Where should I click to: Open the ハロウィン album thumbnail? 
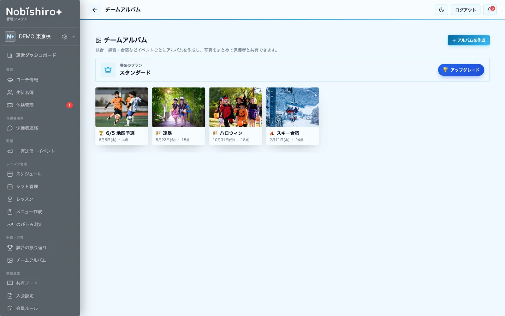(x=235, y=107)
